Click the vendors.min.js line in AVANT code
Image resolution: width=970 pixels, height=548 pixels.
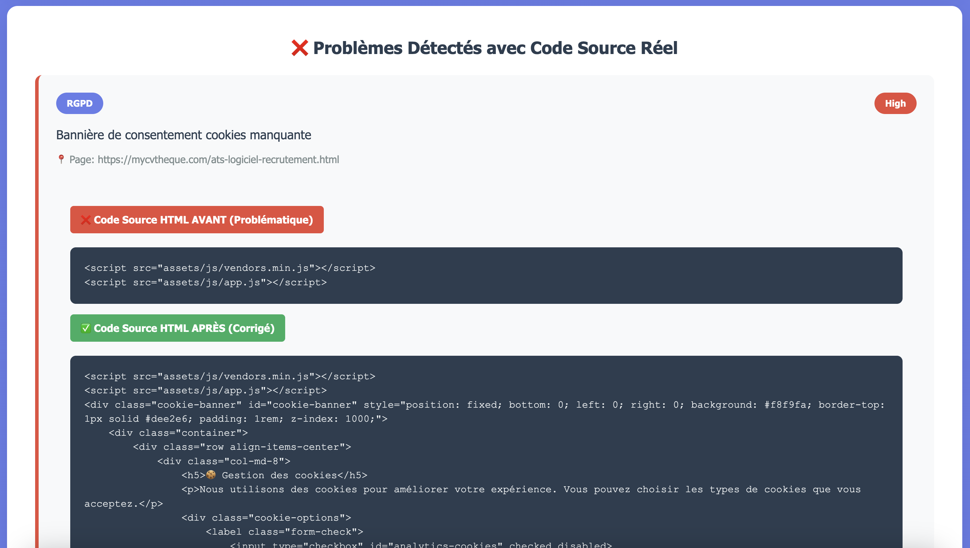tap(230, 268)
